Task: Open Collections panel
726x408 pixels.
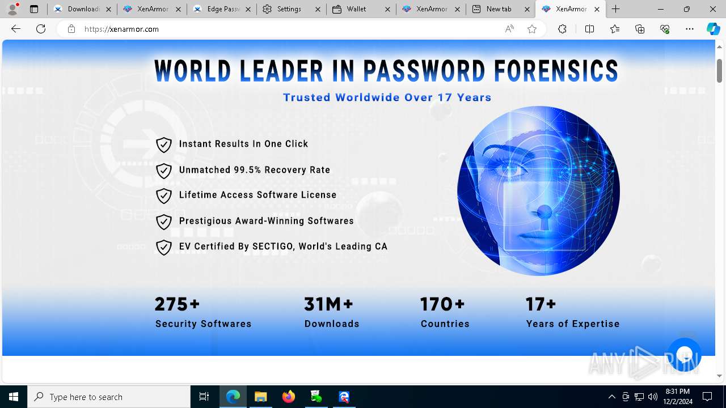Action: pyautogui.click(x=640, y=29)
